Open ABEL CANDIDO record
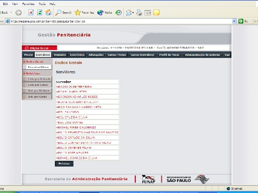The height and width of the screenshot is (193, 258). click(x=67, y=112)
